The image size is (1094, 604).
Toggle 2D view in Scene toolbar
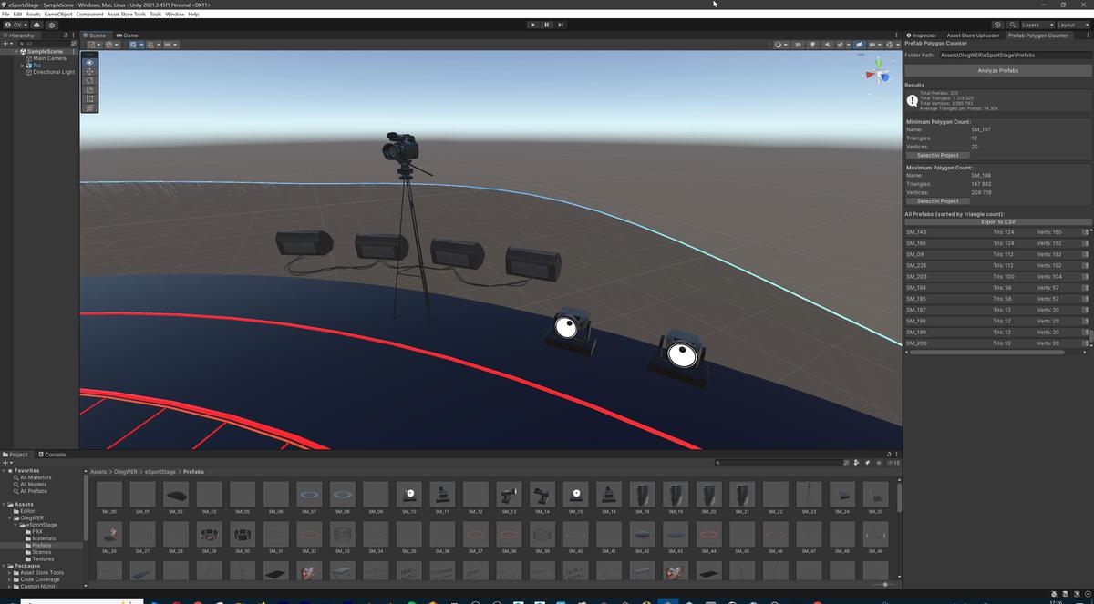pos(798,44)
